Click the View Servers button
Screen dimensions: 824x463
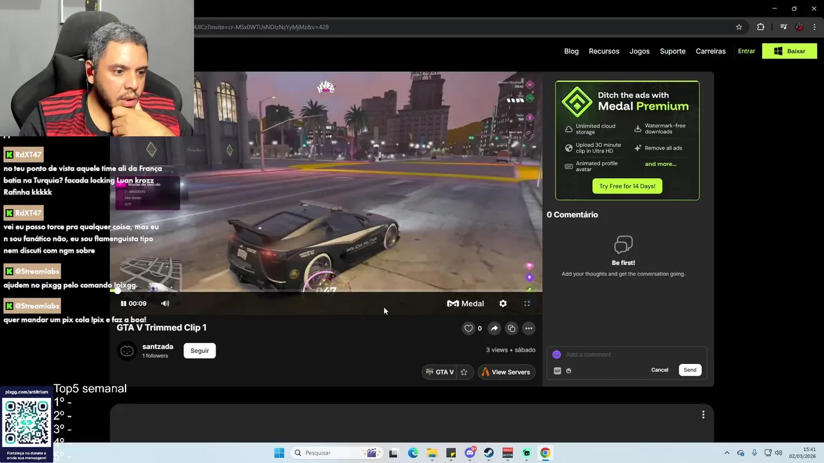pyautogui.click(x=506, y=372)
